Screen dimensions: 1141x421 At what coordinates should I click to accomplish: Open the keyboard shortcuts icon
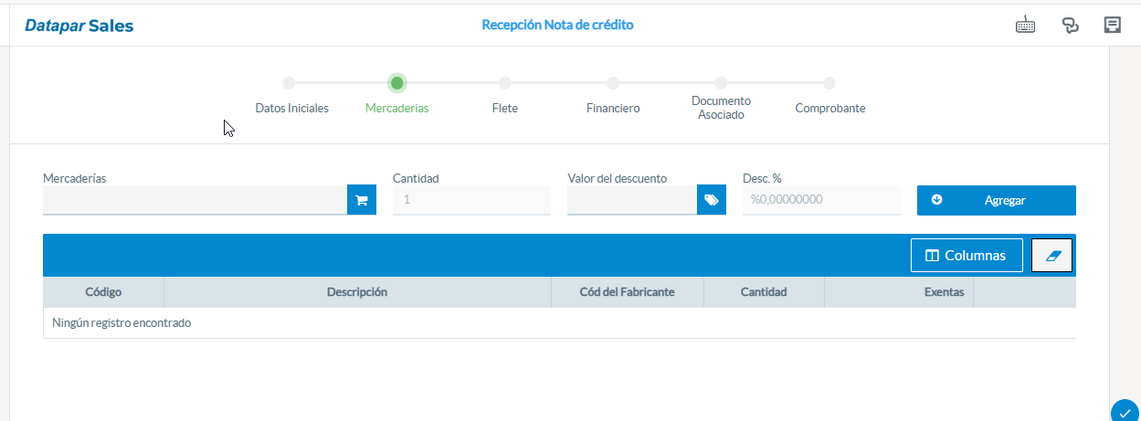pyautogui.click(x=1026, y=26)
